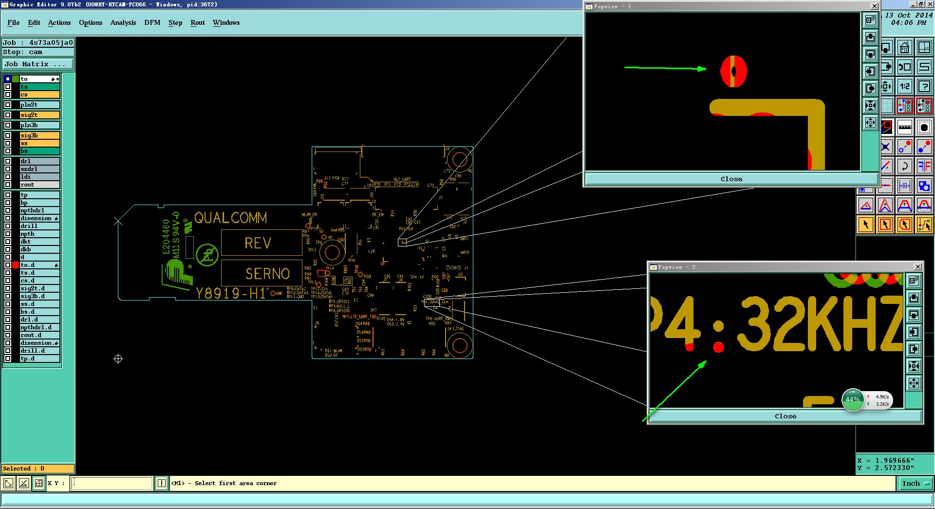The height and width of the screenshot is (509, 935).
Task: Toggle the drl layer checkbox
Action: coord(8,161)
